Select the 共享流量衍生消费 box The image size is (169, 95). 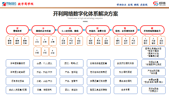click(x=99, y=81)
